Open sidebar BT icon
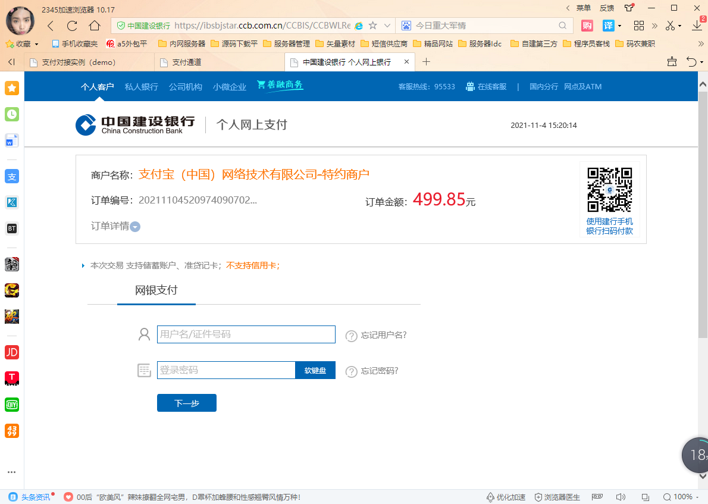 [x=12, y=228]
